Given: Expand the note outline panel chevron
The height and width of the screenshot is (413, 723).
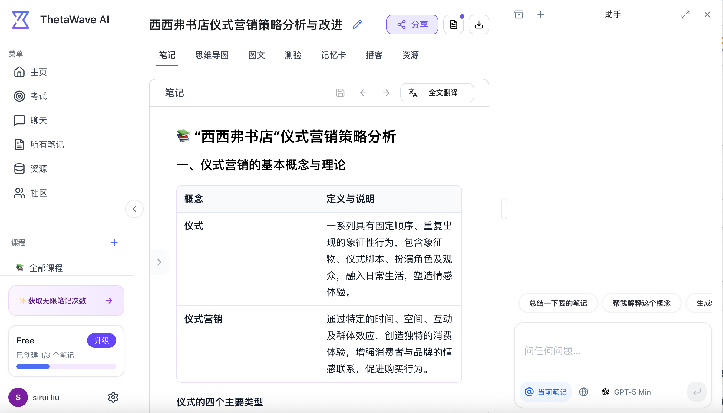Looking at the screenshot, I should pos(160,262).
